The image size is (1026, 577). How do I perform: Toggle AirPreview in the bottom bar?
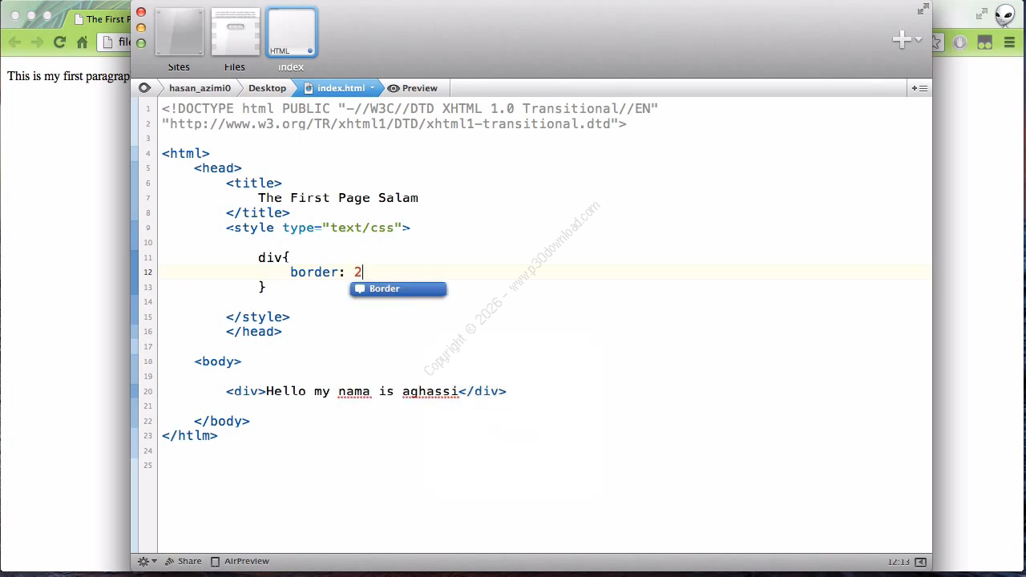pos(240,562)
